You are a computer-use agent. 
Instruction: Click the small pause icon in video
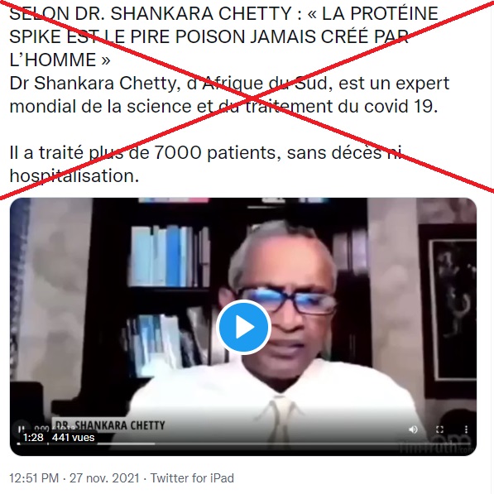coord(21,429)
